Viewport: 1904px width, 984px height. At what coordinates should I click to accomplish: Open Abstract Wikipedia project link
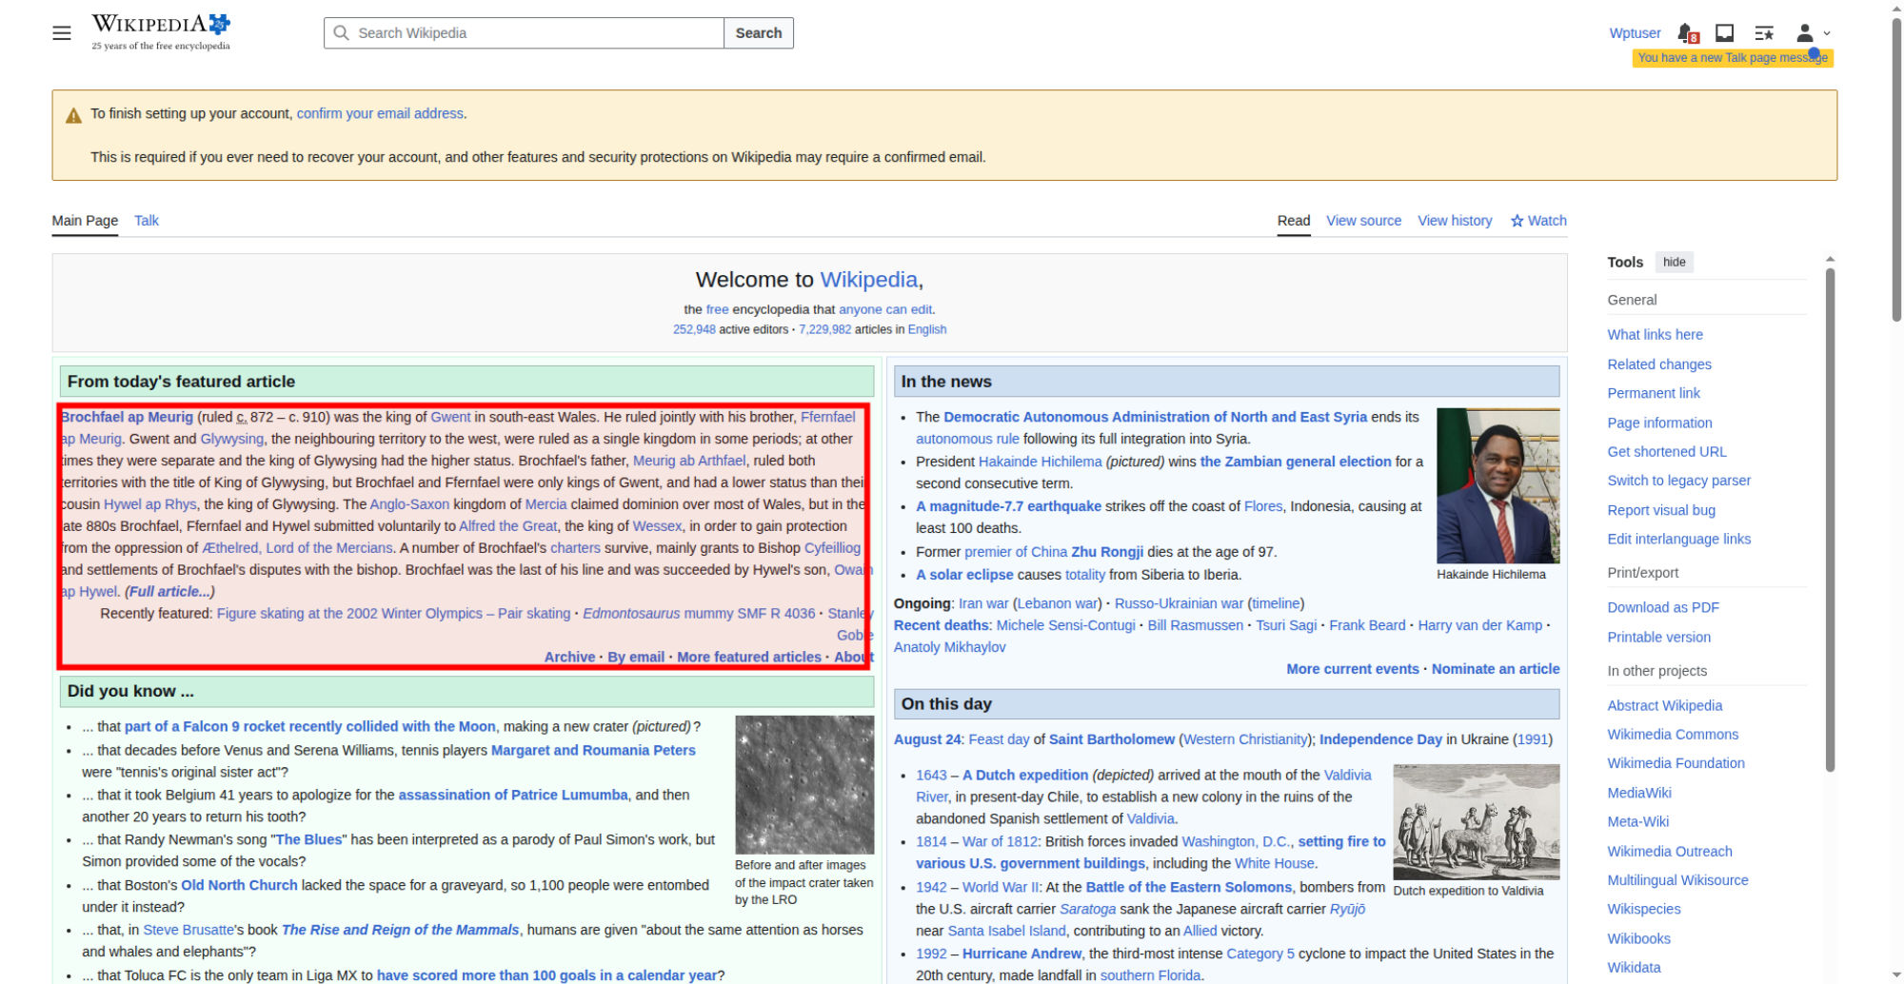click(x=1665, y=705)
